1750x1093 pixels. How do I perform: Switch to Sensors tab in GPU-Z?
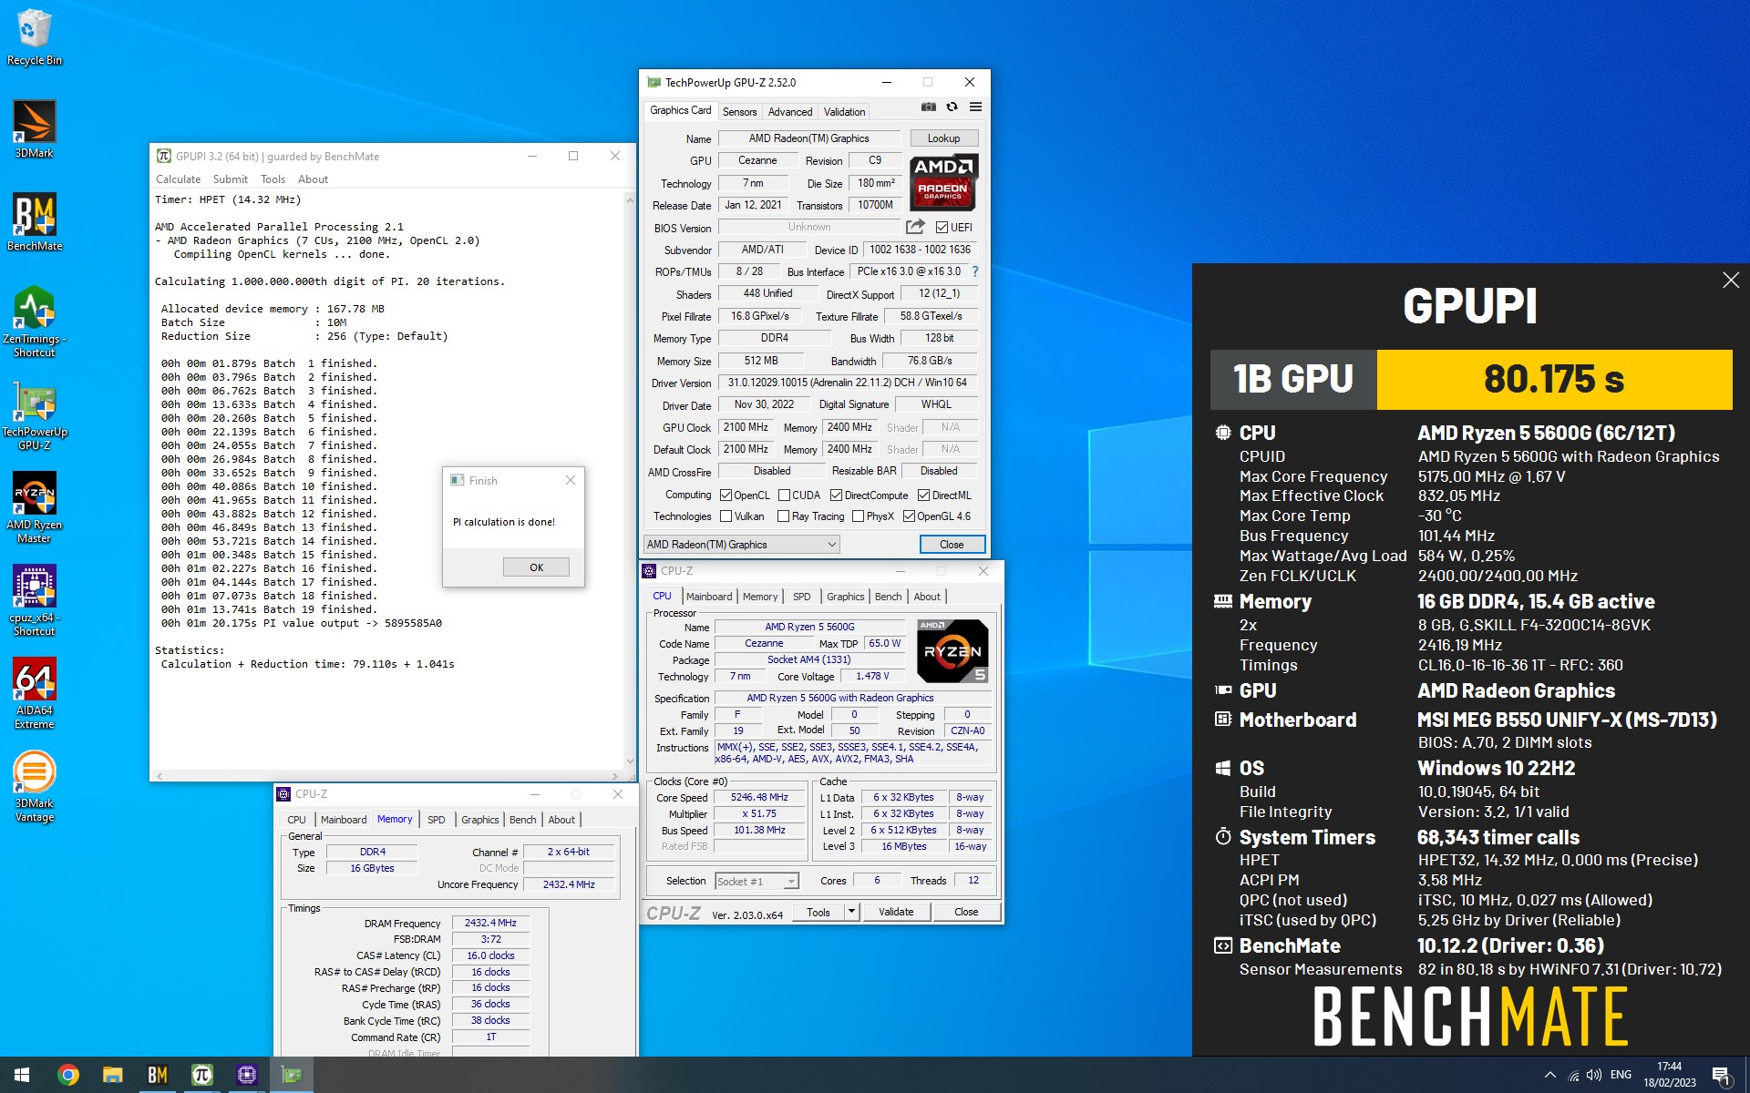tap(739, 112)
